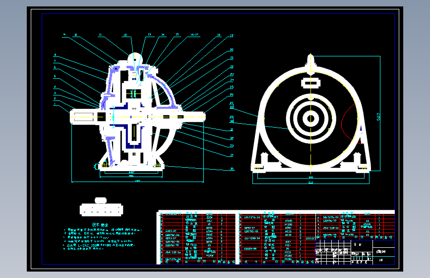Click part balloon number 8 on left
This screenshot has width=430, height=278.
55,55
